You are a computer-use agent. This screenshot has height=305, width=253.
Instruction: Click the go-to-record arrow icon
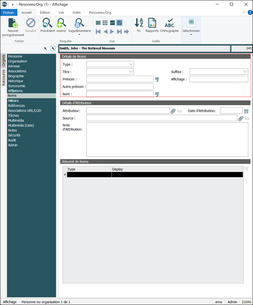point(126,32)
